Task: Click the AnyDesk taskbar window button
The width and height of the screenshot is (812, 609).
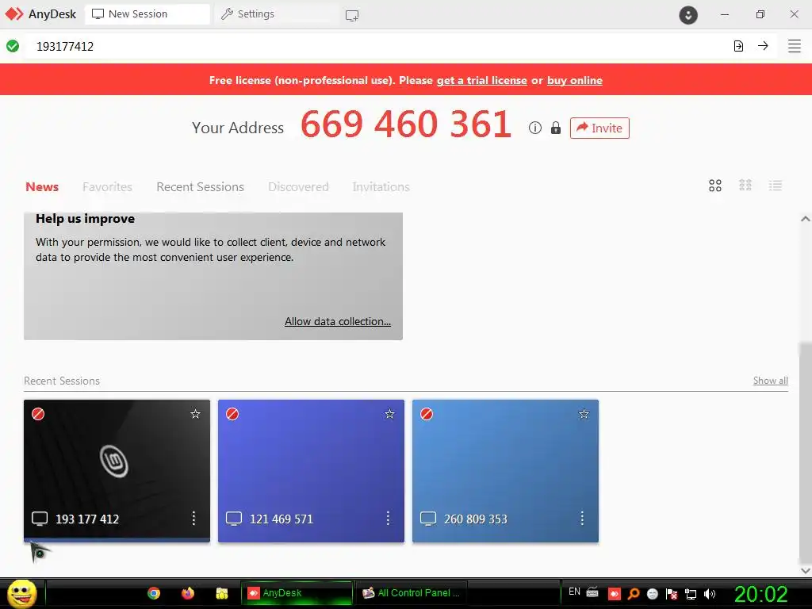Action: point(297,593)
